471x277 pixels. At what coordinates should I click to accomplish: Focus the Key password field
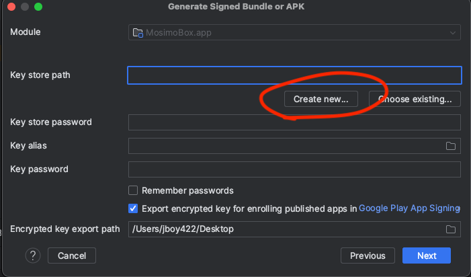coord(294,169)
